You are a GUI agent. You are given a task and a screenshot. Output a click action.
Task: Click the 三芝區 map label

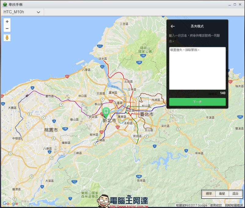coord(124,24)
